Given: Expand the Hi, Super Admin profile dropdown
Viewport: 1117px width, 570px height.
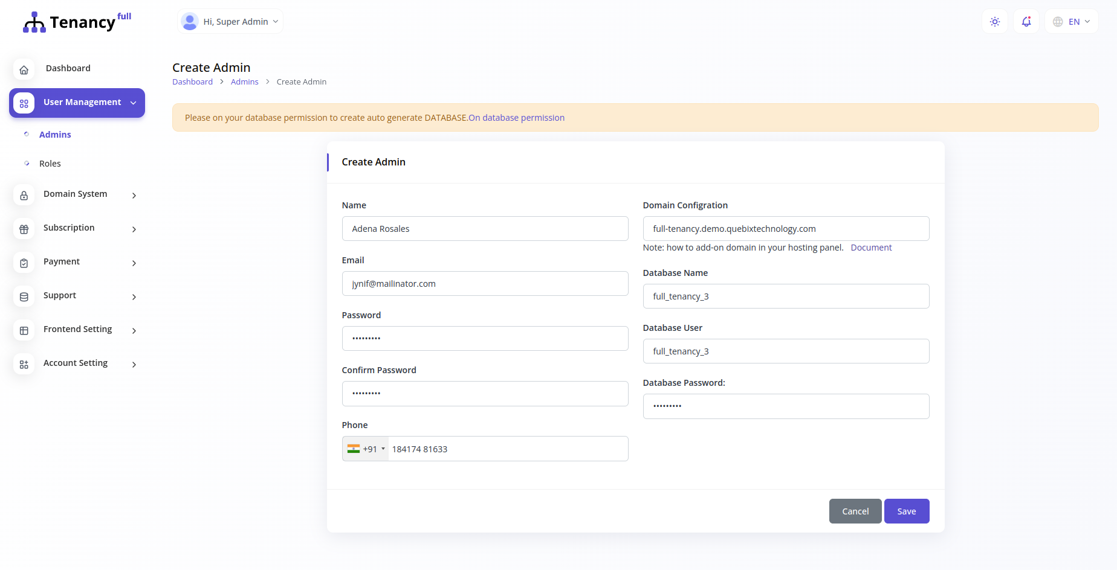Looking at the screenshot, I should [230, 21].
